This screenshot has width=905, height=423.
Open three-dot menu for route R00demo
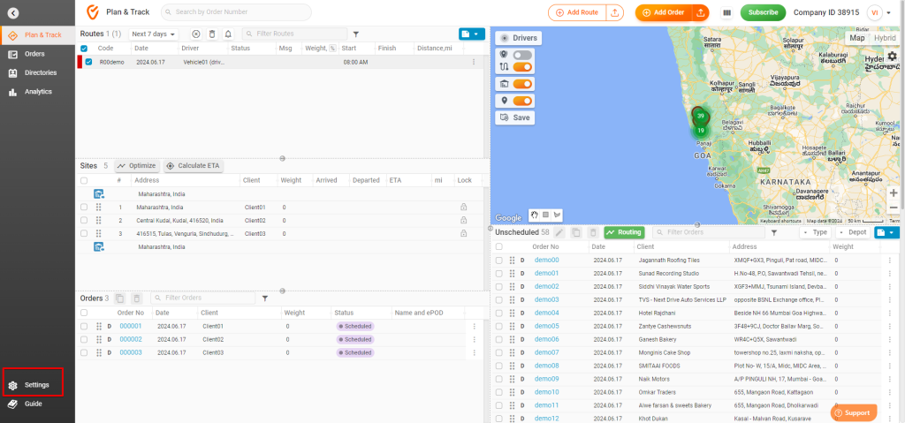(x=474, y=62)
